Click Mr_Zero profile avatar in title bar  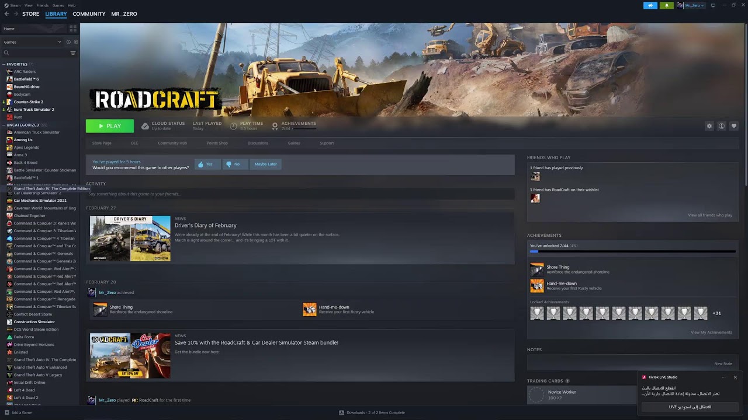pos(680,5)
